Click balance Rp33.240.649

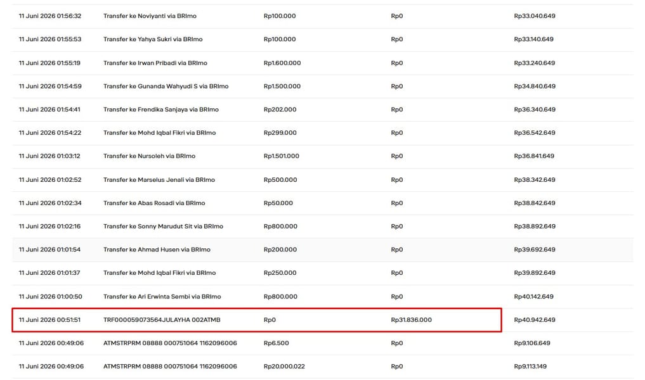(535, 63)
